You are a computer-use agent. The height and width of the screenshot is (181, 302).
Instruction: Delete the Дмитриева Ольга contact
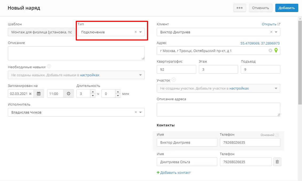[x=277, y=162]
